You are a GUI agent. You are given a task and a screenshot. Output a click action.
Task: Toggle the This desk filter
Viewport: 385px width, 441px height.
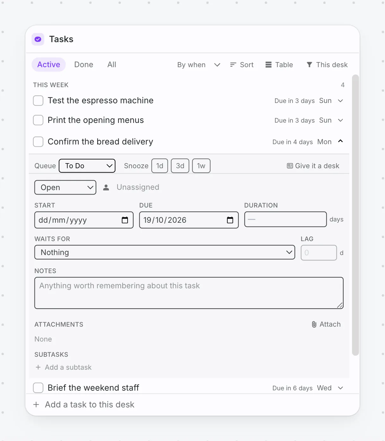pos(327,65)
